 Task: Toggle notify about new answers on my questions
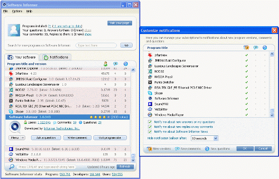point(150,122)
